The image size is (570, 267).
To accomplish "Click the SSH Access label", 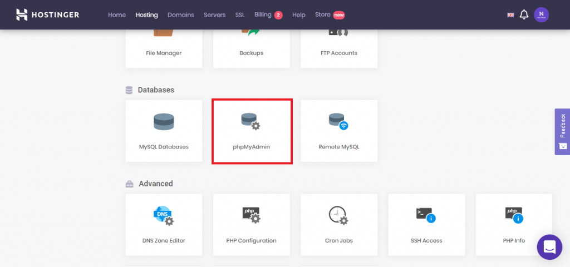I will [426, 240].
